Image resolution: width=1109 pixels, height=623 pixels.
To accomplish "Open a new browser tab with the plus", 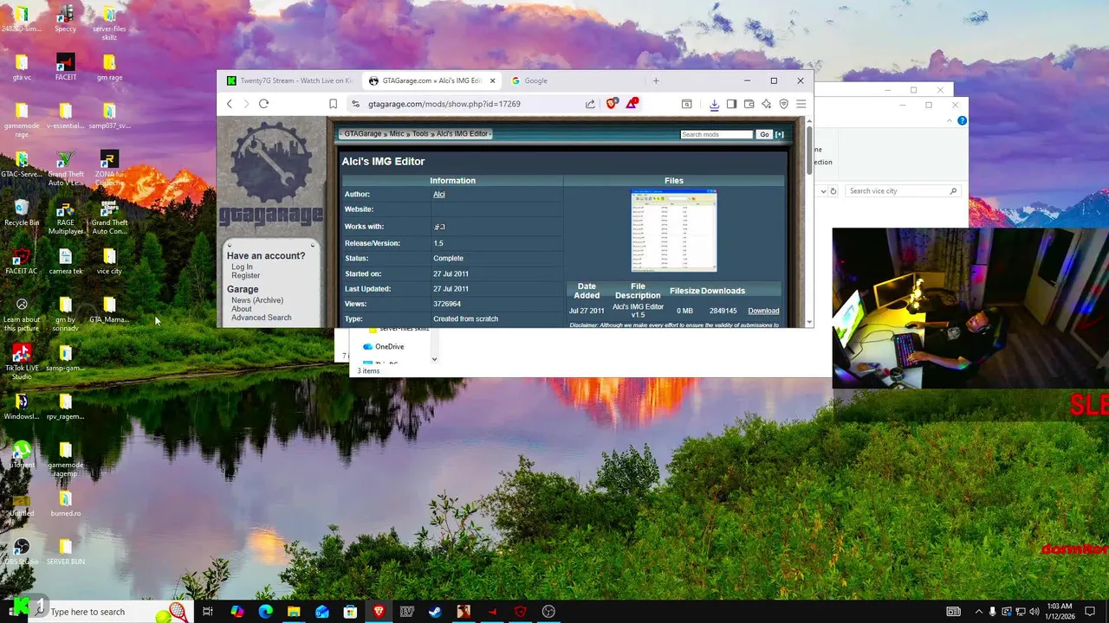I will 656,80.
